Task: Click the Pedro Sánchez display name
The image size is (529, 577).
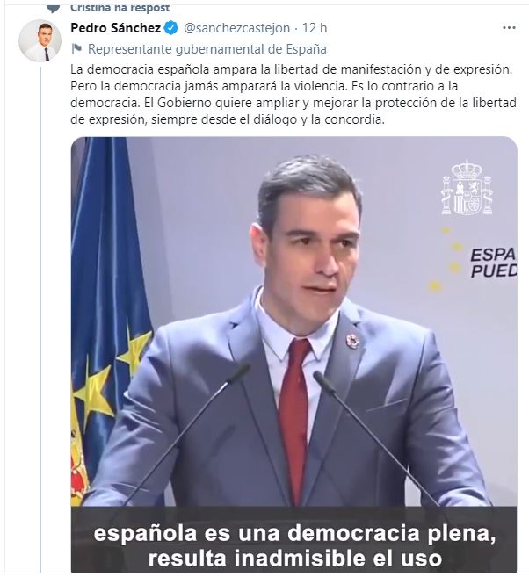Action: [116, 28]
